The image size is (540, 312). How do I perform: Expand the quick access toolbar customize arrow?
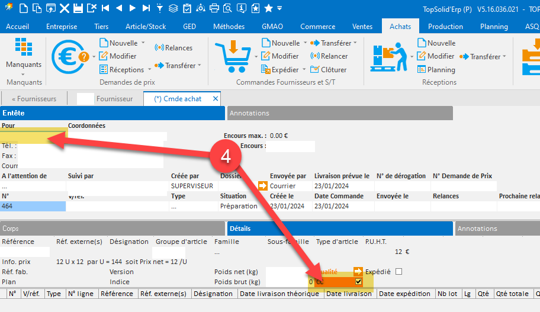click(x=279, y=8)
